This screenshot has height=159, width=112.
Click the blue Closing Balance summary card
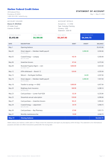92,37
